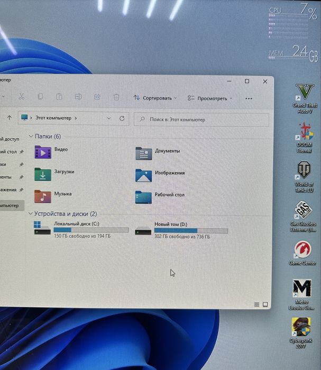Select the компьютер item in sidebar

coord(12,205)
